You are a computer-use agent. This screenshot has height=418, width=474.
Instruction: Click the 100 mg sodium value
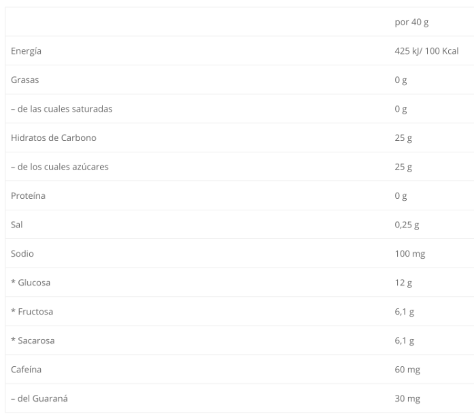click(409, 254)
